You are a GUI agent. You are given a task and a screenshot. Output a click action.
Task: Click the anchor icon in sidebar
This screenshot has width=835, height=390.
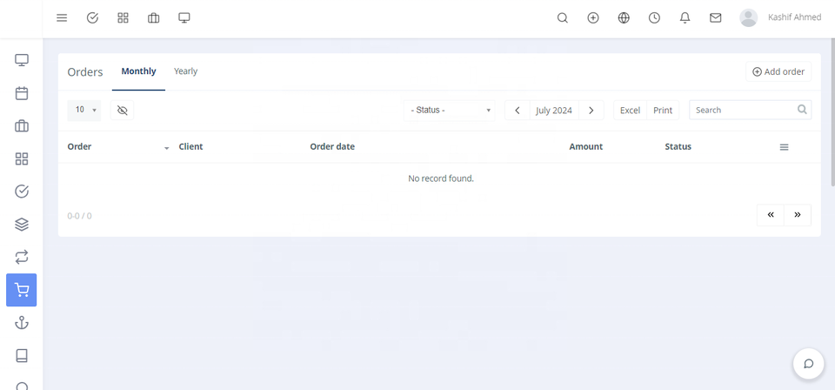pos(22,323)
